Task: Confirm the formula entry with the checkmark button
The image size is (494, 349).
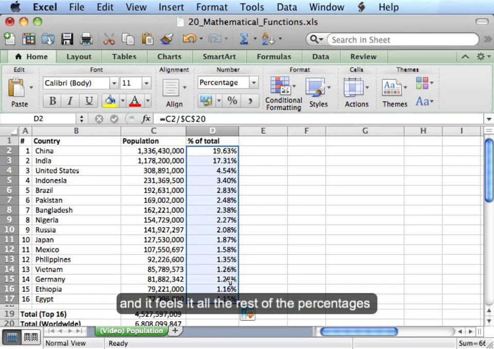Action: click(114, 119)
